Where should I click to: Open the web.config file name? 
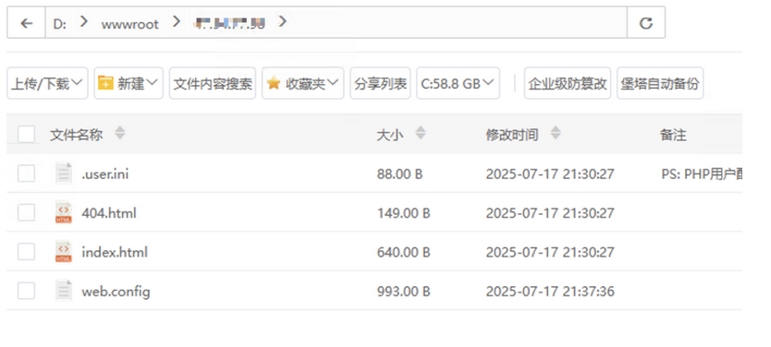[x=116, y=291]
